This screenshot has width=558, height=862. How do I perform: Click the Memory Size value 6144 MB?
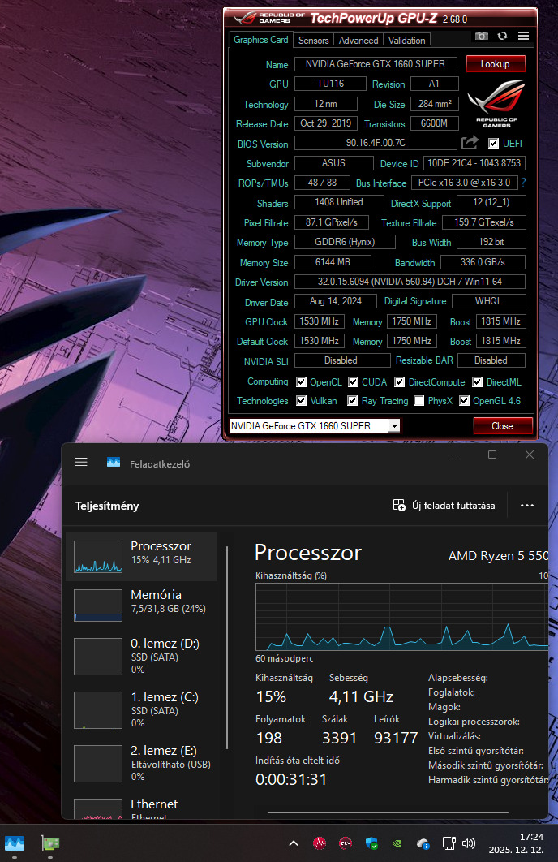(333, 262)
